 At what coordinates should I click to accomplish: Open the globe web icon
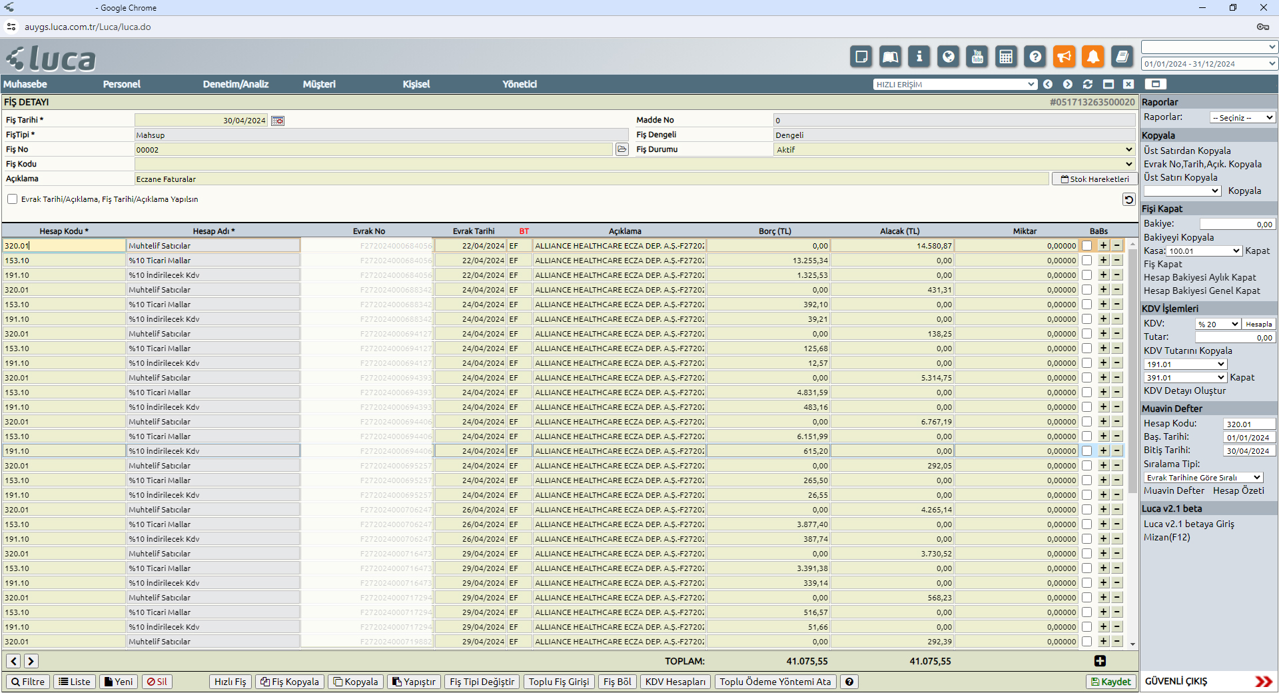(948, 57)
